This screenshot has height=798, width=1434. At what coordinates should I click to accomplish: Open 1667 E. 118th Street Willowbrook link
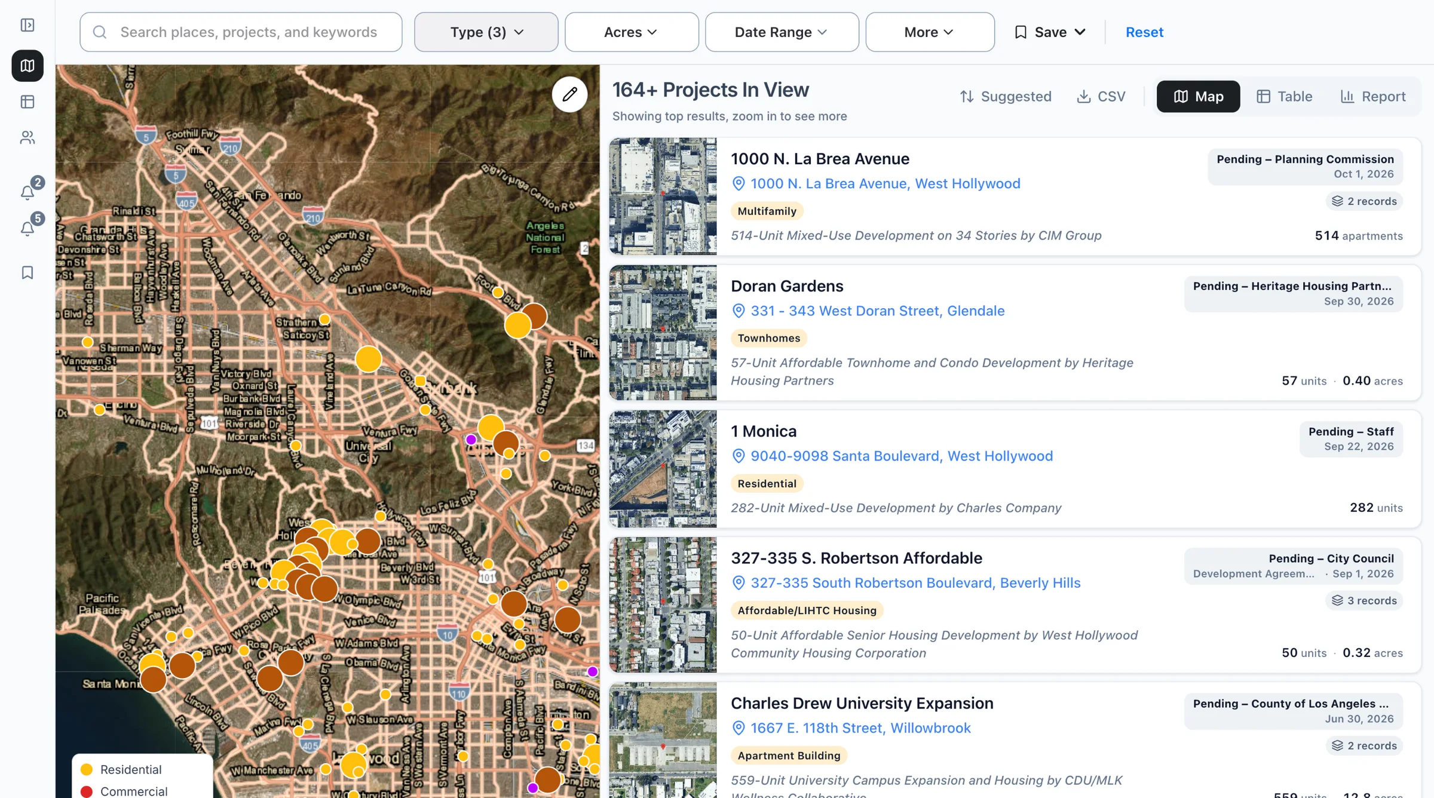[x=860, y=728]
